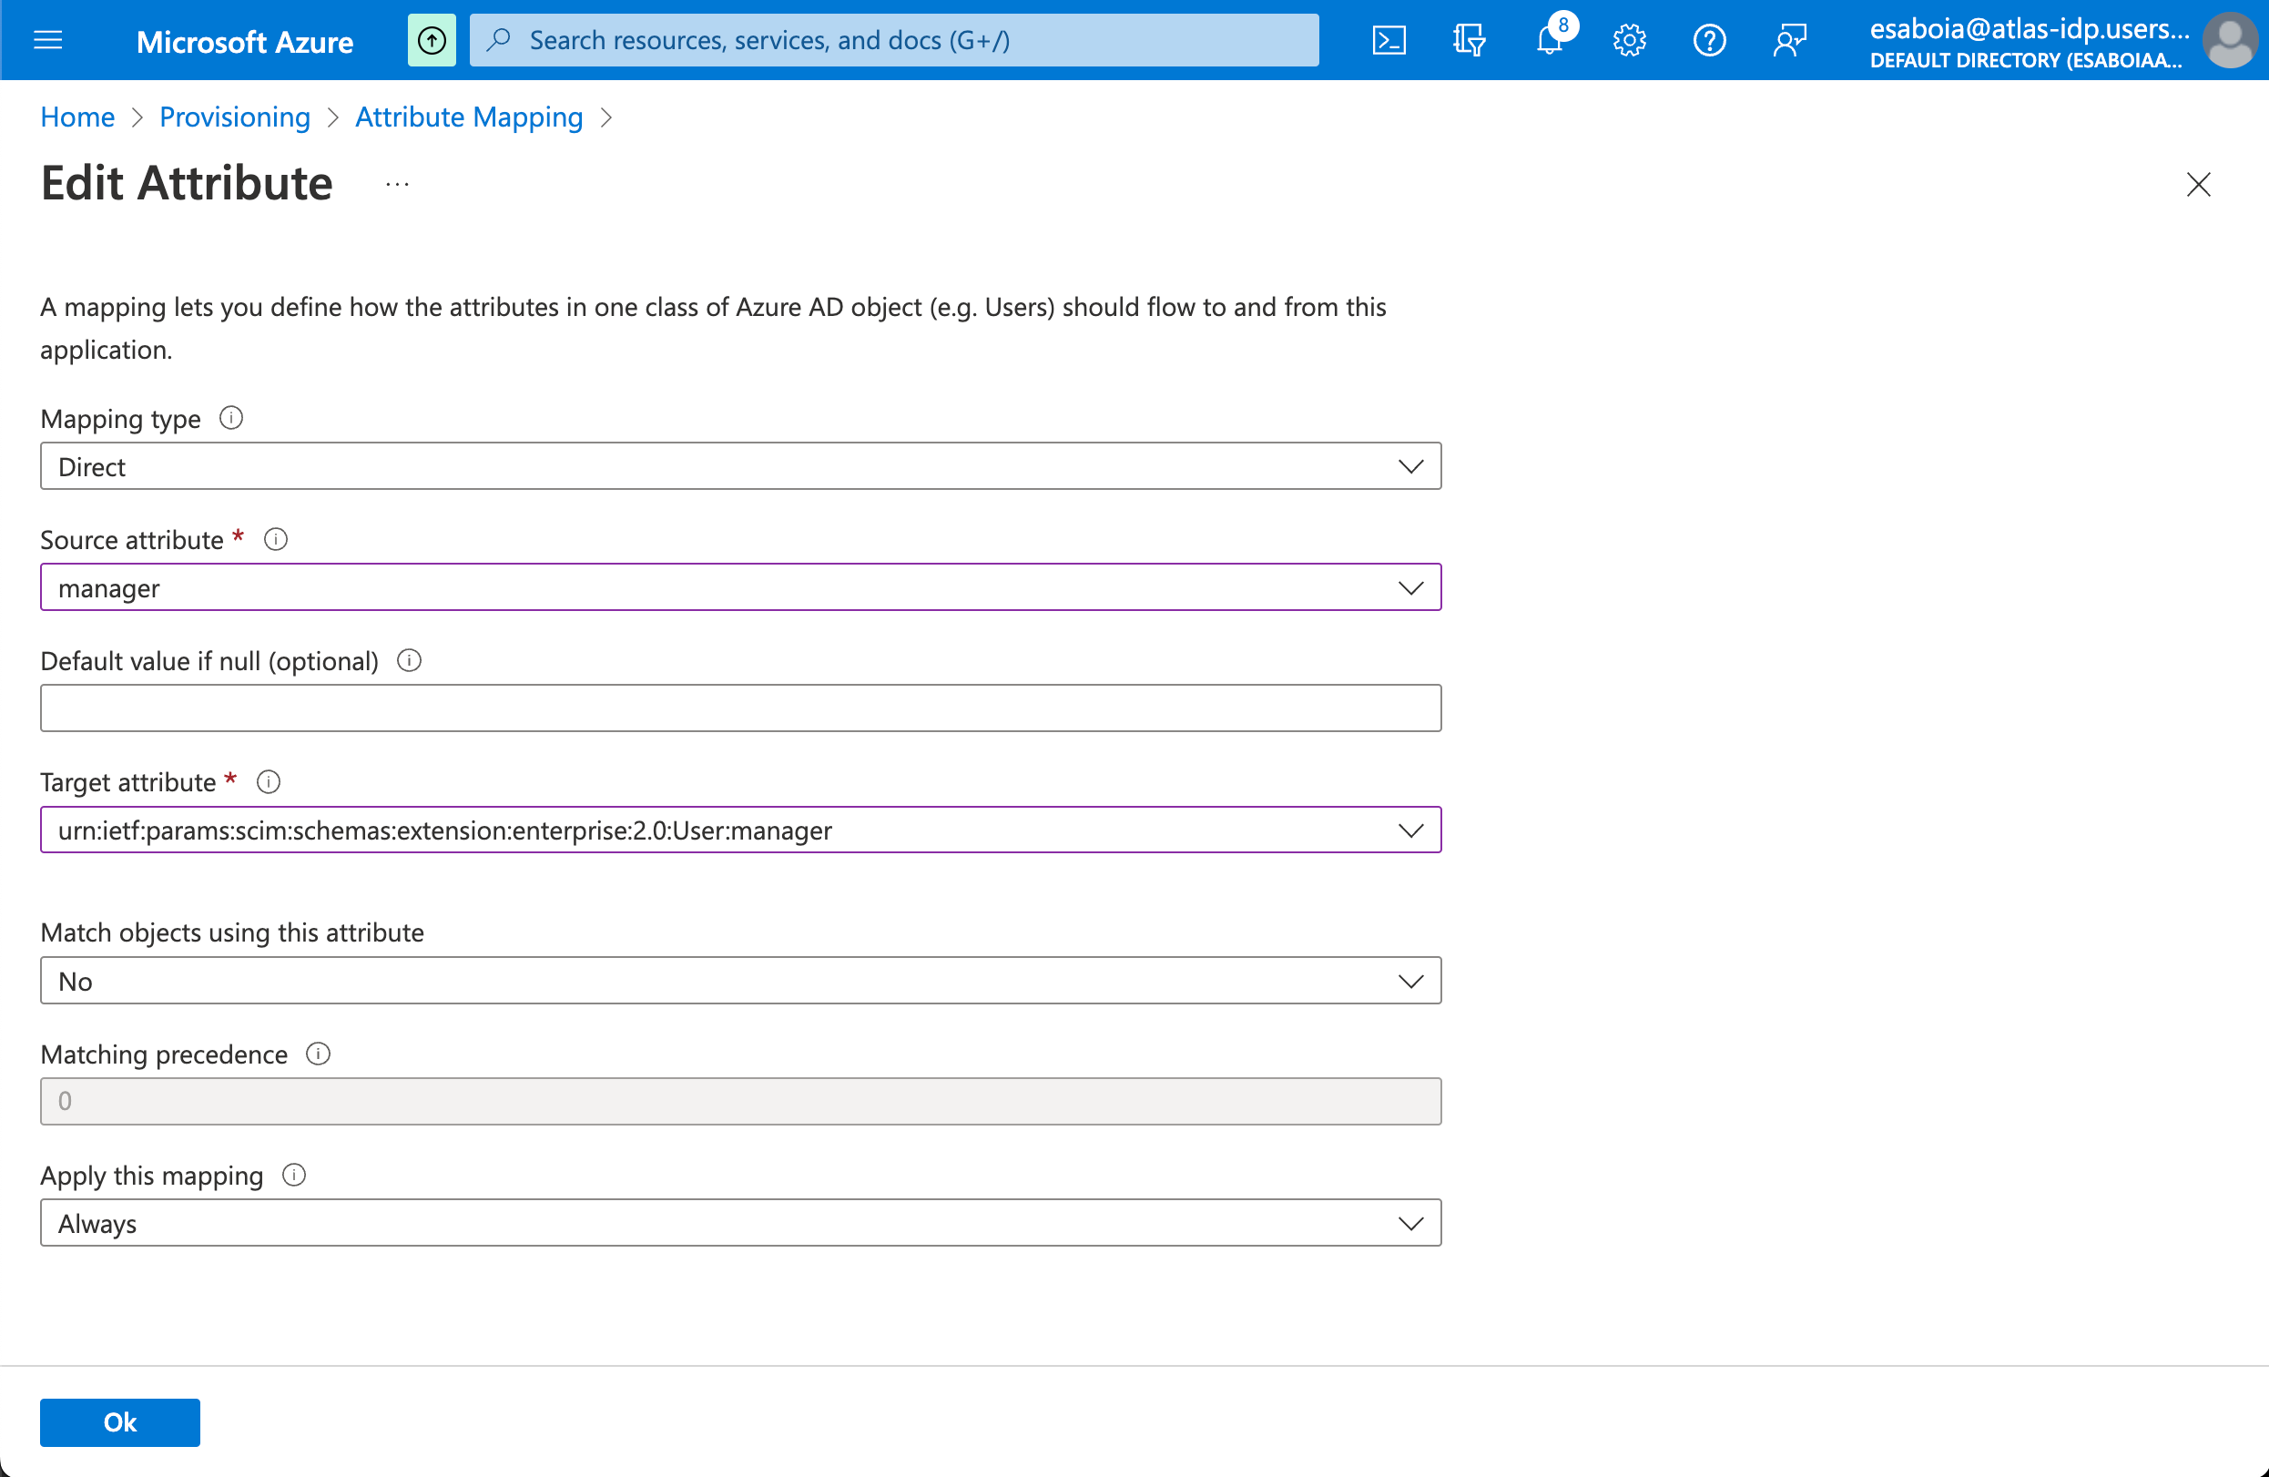Toggle the Matching precedence field

tap(739, 1102)
